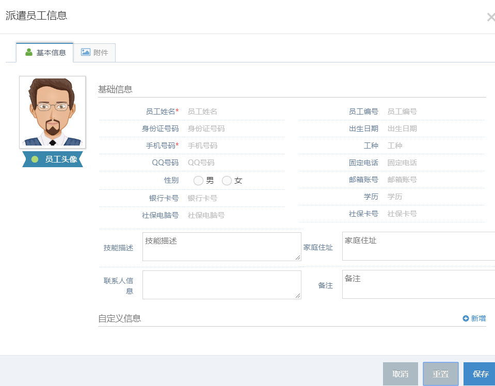Click inside the 技能描述 text area
The height and width of the screenshot is (386, 495).
[221, 247]
